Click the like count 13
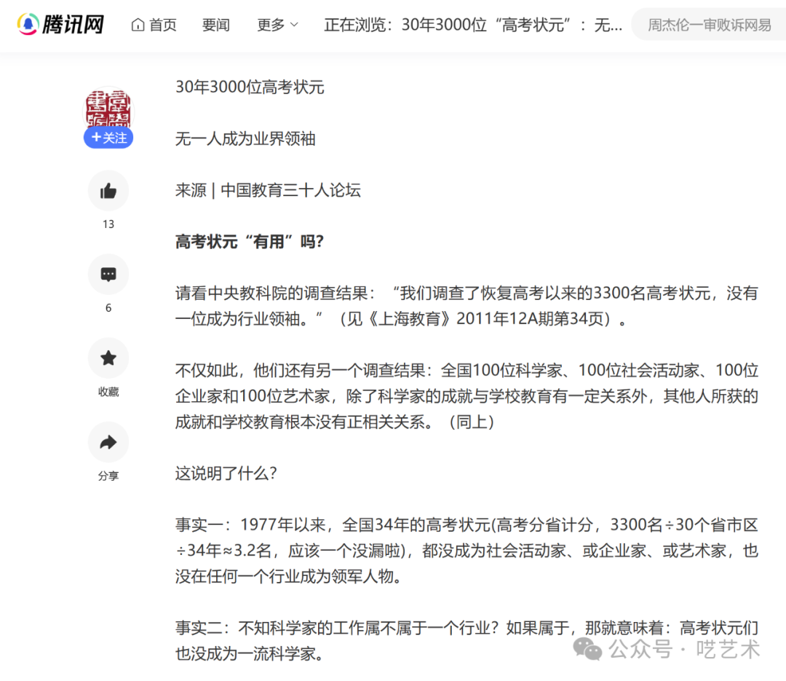Image resolution: width=786 pixels, height=681 pixels. (x=108, y=224)
